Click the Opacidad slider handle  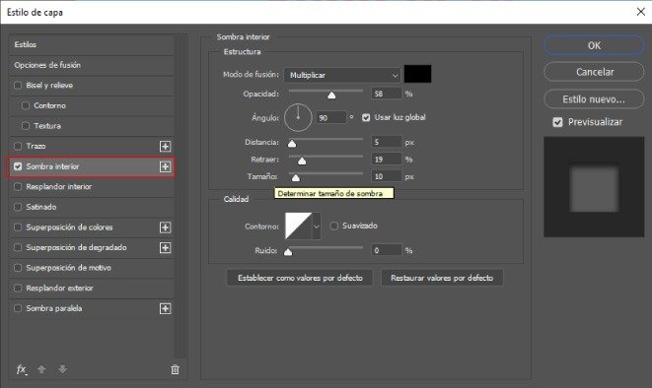pos(331,96)
